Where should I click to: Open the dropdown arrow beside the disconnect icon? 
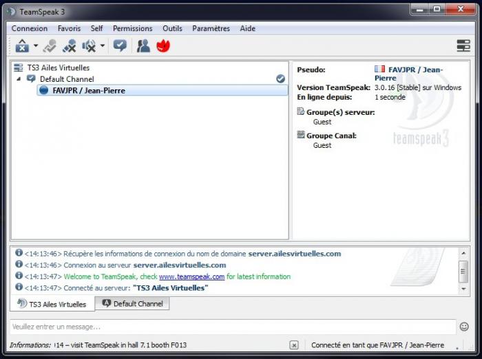36,46
